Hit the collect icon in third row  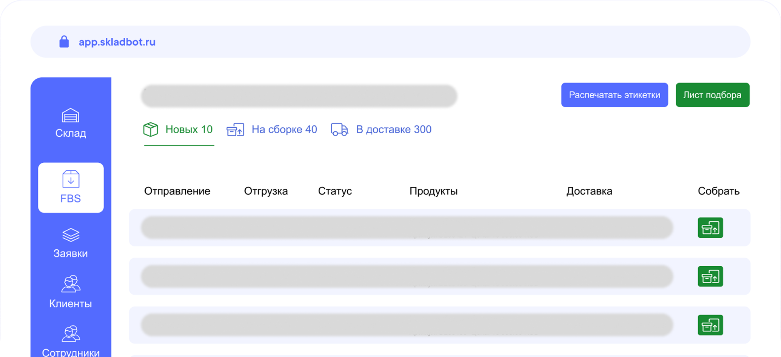(x=710, y=325)
